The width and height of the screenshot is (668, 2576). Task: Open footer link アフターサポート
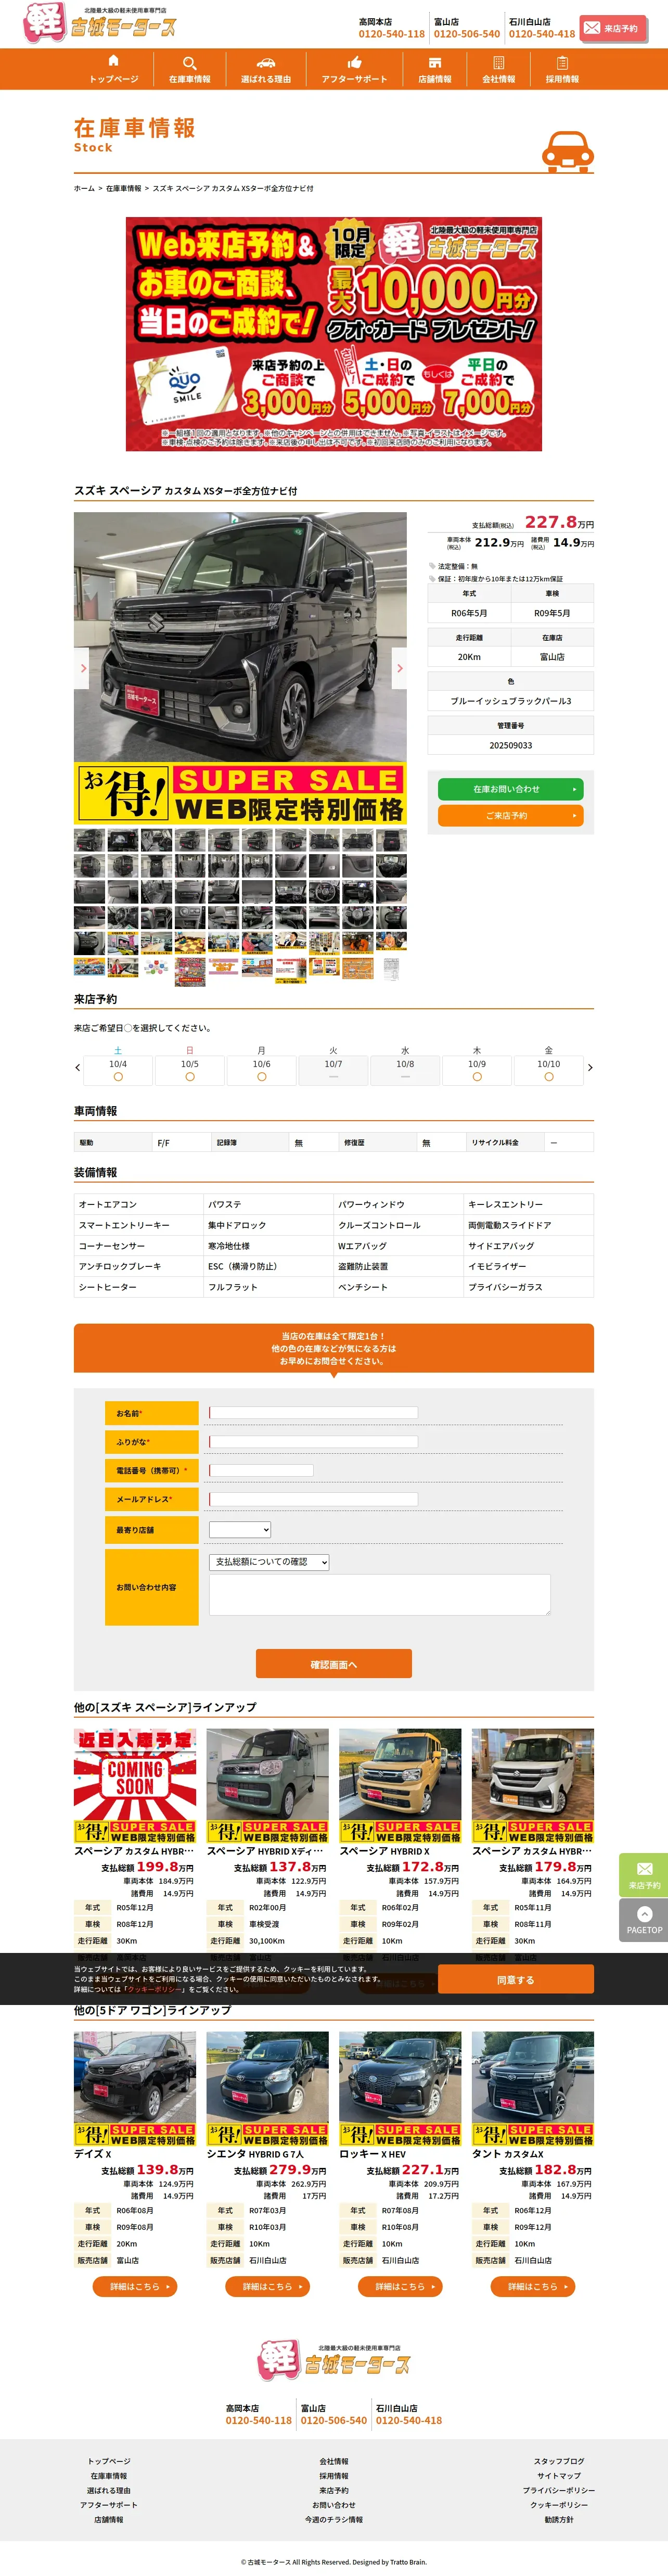pyautogui.click(x=109, y=2505)
